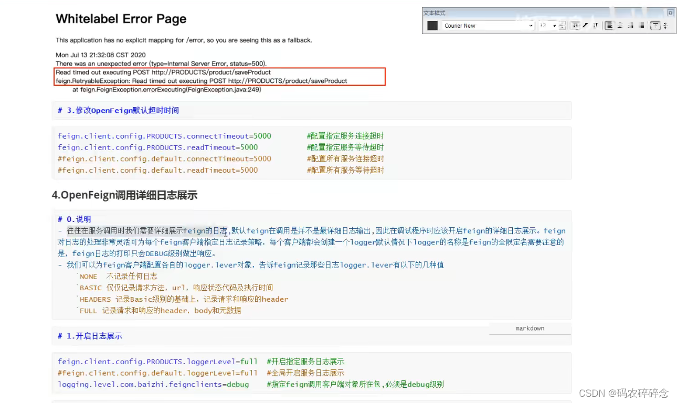This screenshot has height=403, width=677.
Task: Click the PRODUCTS.connectTimeout=5000 line
Action: [164, 136]
